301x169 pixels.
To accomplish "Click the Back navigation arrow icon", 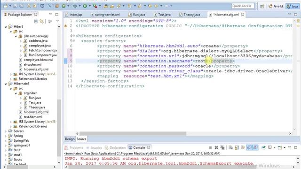I will [x=157, y=6].
